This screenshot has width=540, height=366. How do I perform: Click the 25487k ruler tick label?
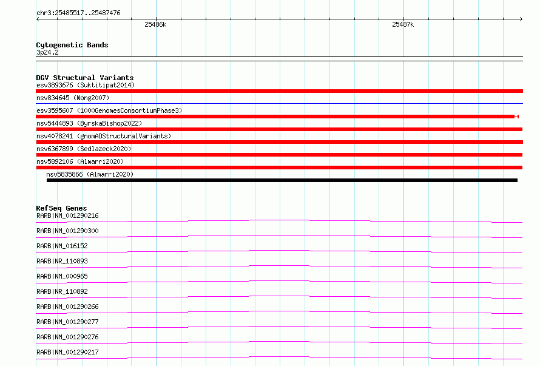pyautogui.click(x=403, y=24)
